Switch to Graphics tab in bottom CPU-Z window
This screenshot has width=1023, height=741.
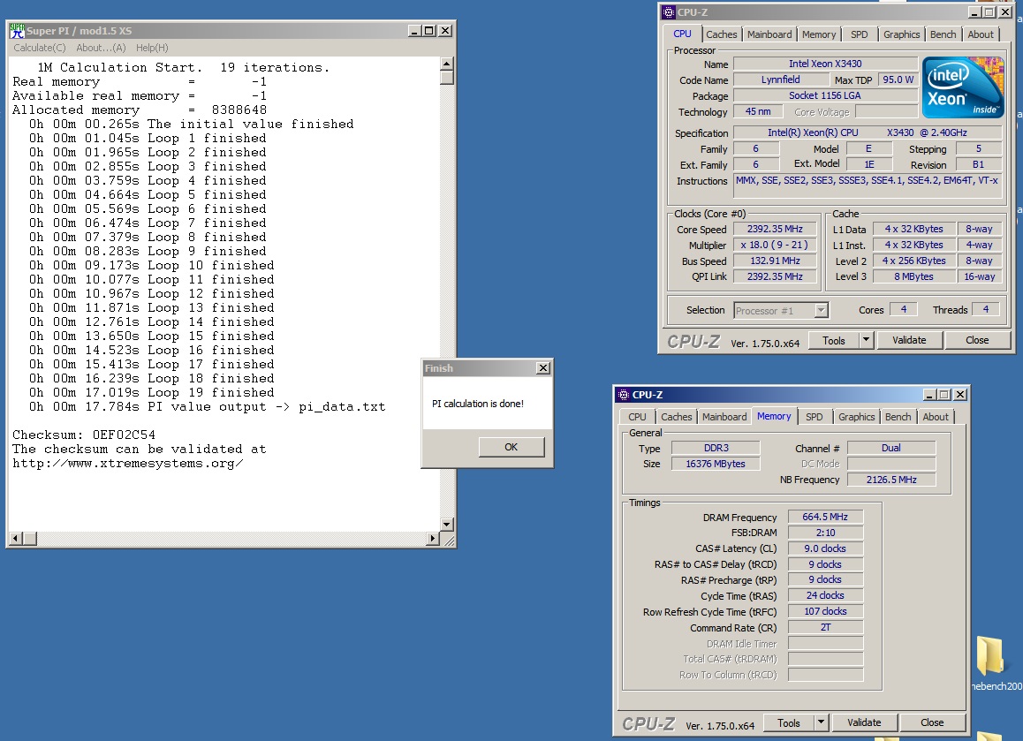tap(856, 417)
